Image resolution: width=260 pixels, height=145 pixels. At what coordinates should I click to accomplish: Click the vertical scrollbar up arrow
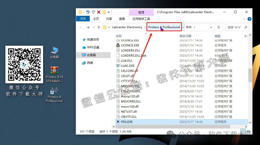(x=250, y=35)
